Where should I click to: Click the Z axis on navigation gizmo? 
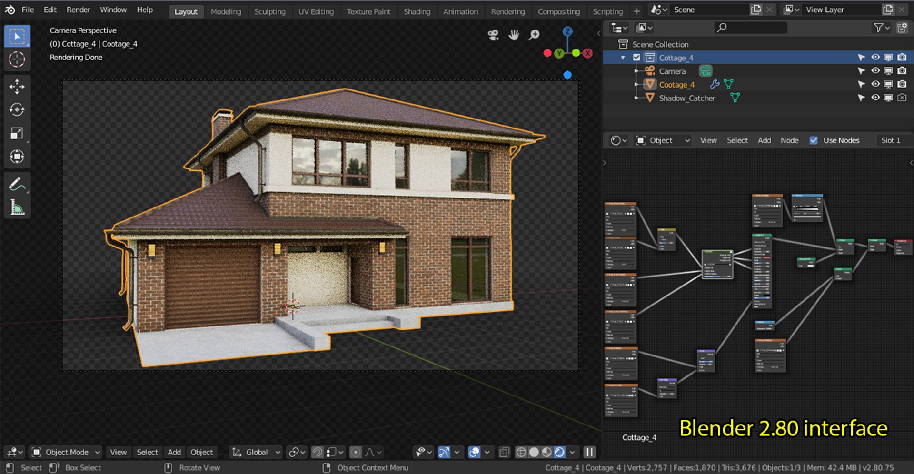(x=567, y=31)
